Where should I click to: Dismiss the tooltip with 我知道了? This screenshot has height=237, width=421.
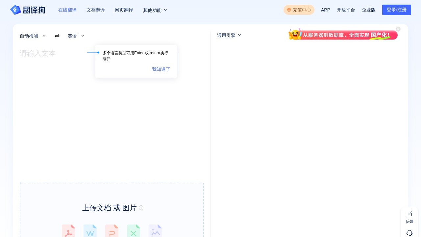pos(161,69)
